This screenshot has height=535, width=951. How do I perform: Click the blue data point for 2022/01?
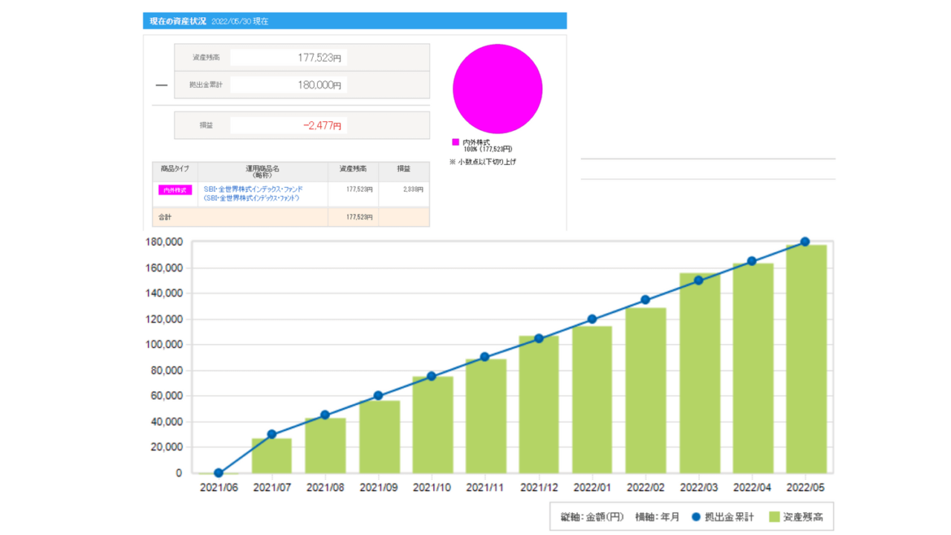tap(592, 320)
